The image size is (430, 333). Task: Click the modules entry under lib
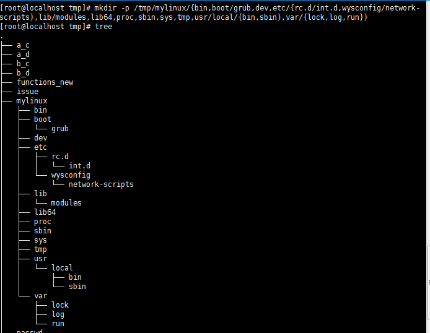coord(66,203)
